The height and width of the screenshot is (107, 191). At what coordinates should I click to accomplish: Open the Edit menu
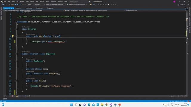[x=9, y=1]
